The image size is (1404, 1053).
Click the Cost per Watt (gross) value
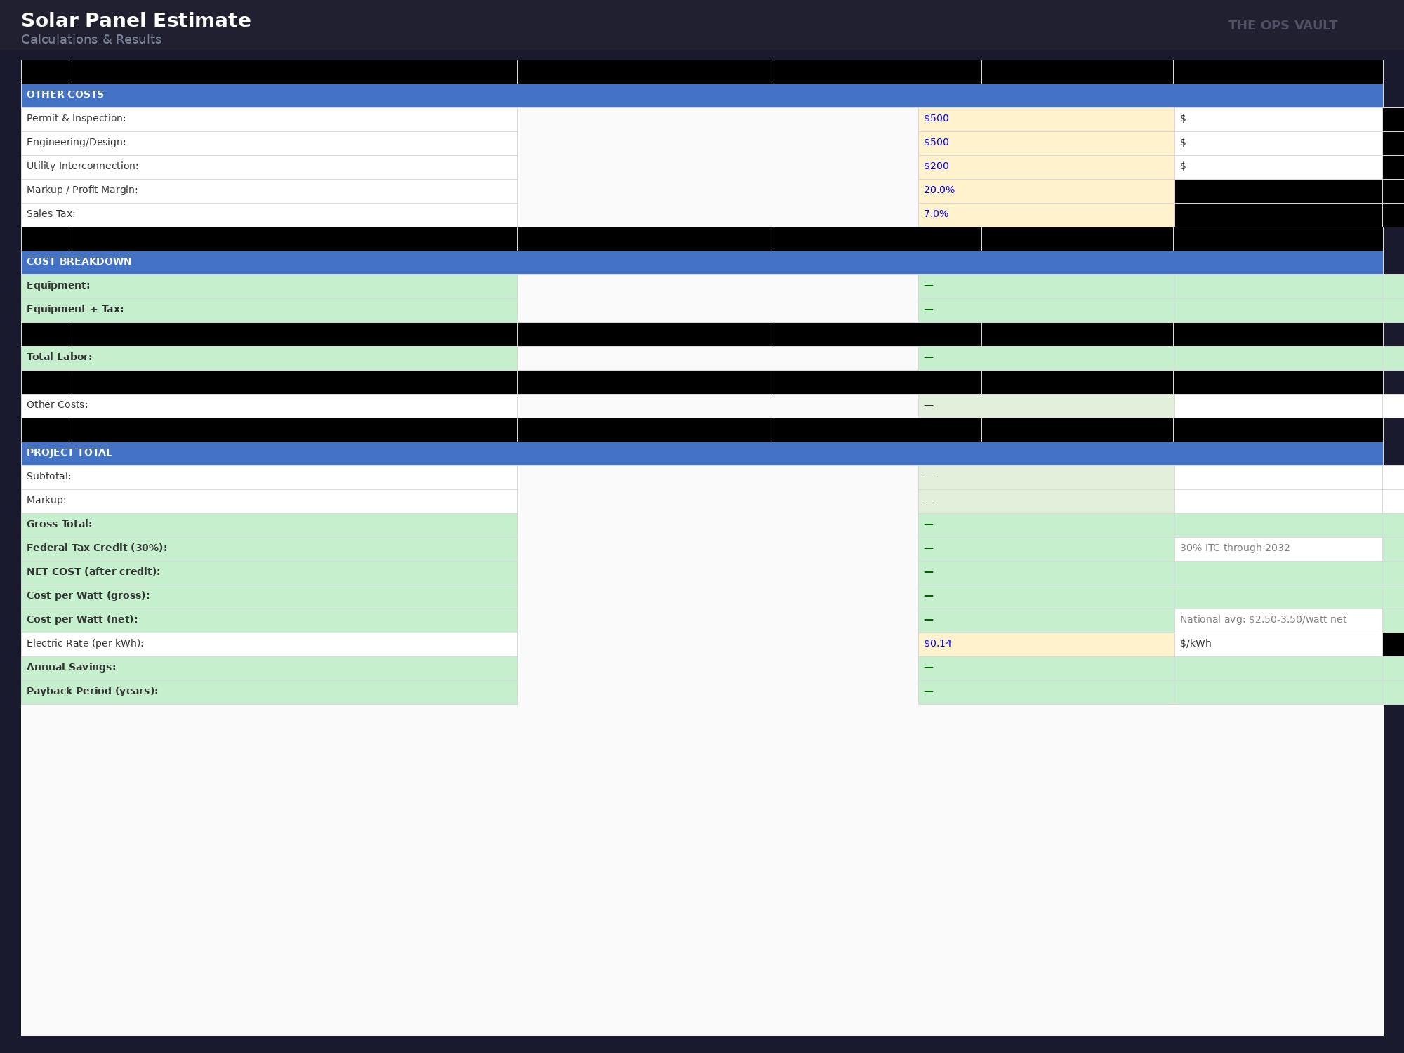(1046, 597)
